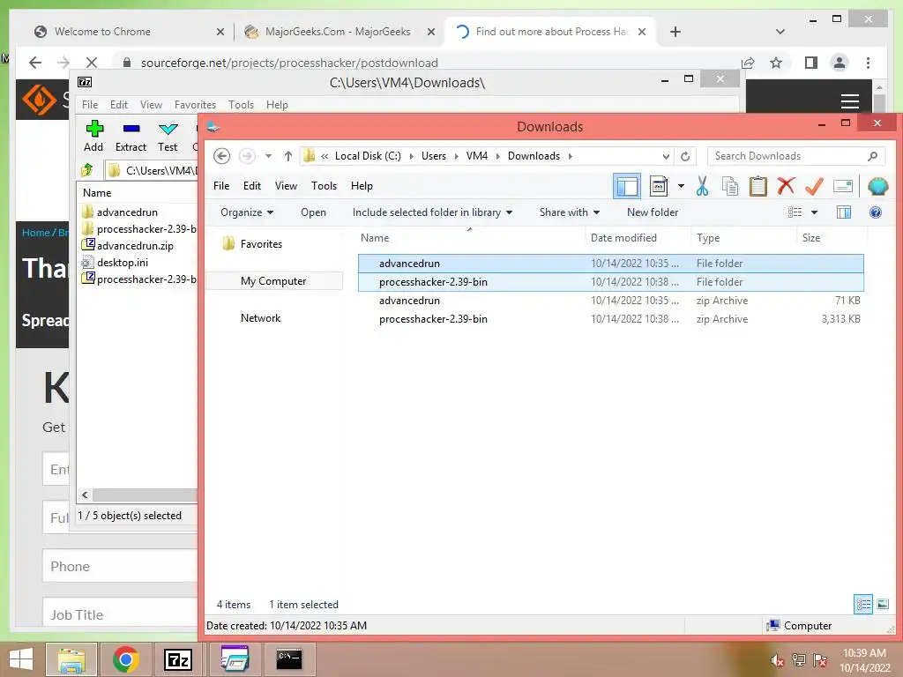Image resolution: width=903 pixels, height=677 pixels.
Task: Click the Up one level arrow
Action: click(x=288, y=156)
